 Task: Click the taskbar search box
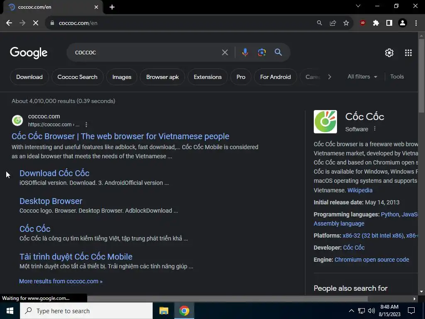pyautogui.click(x=86, y=311)
